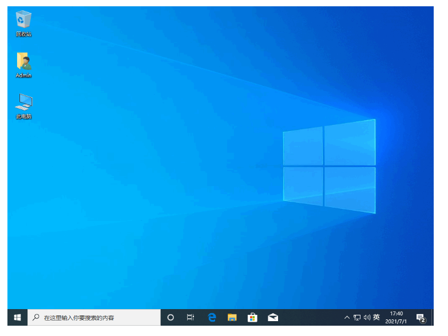Select the Recycle Bin desktop icon
448x336 pixels.
23,21
